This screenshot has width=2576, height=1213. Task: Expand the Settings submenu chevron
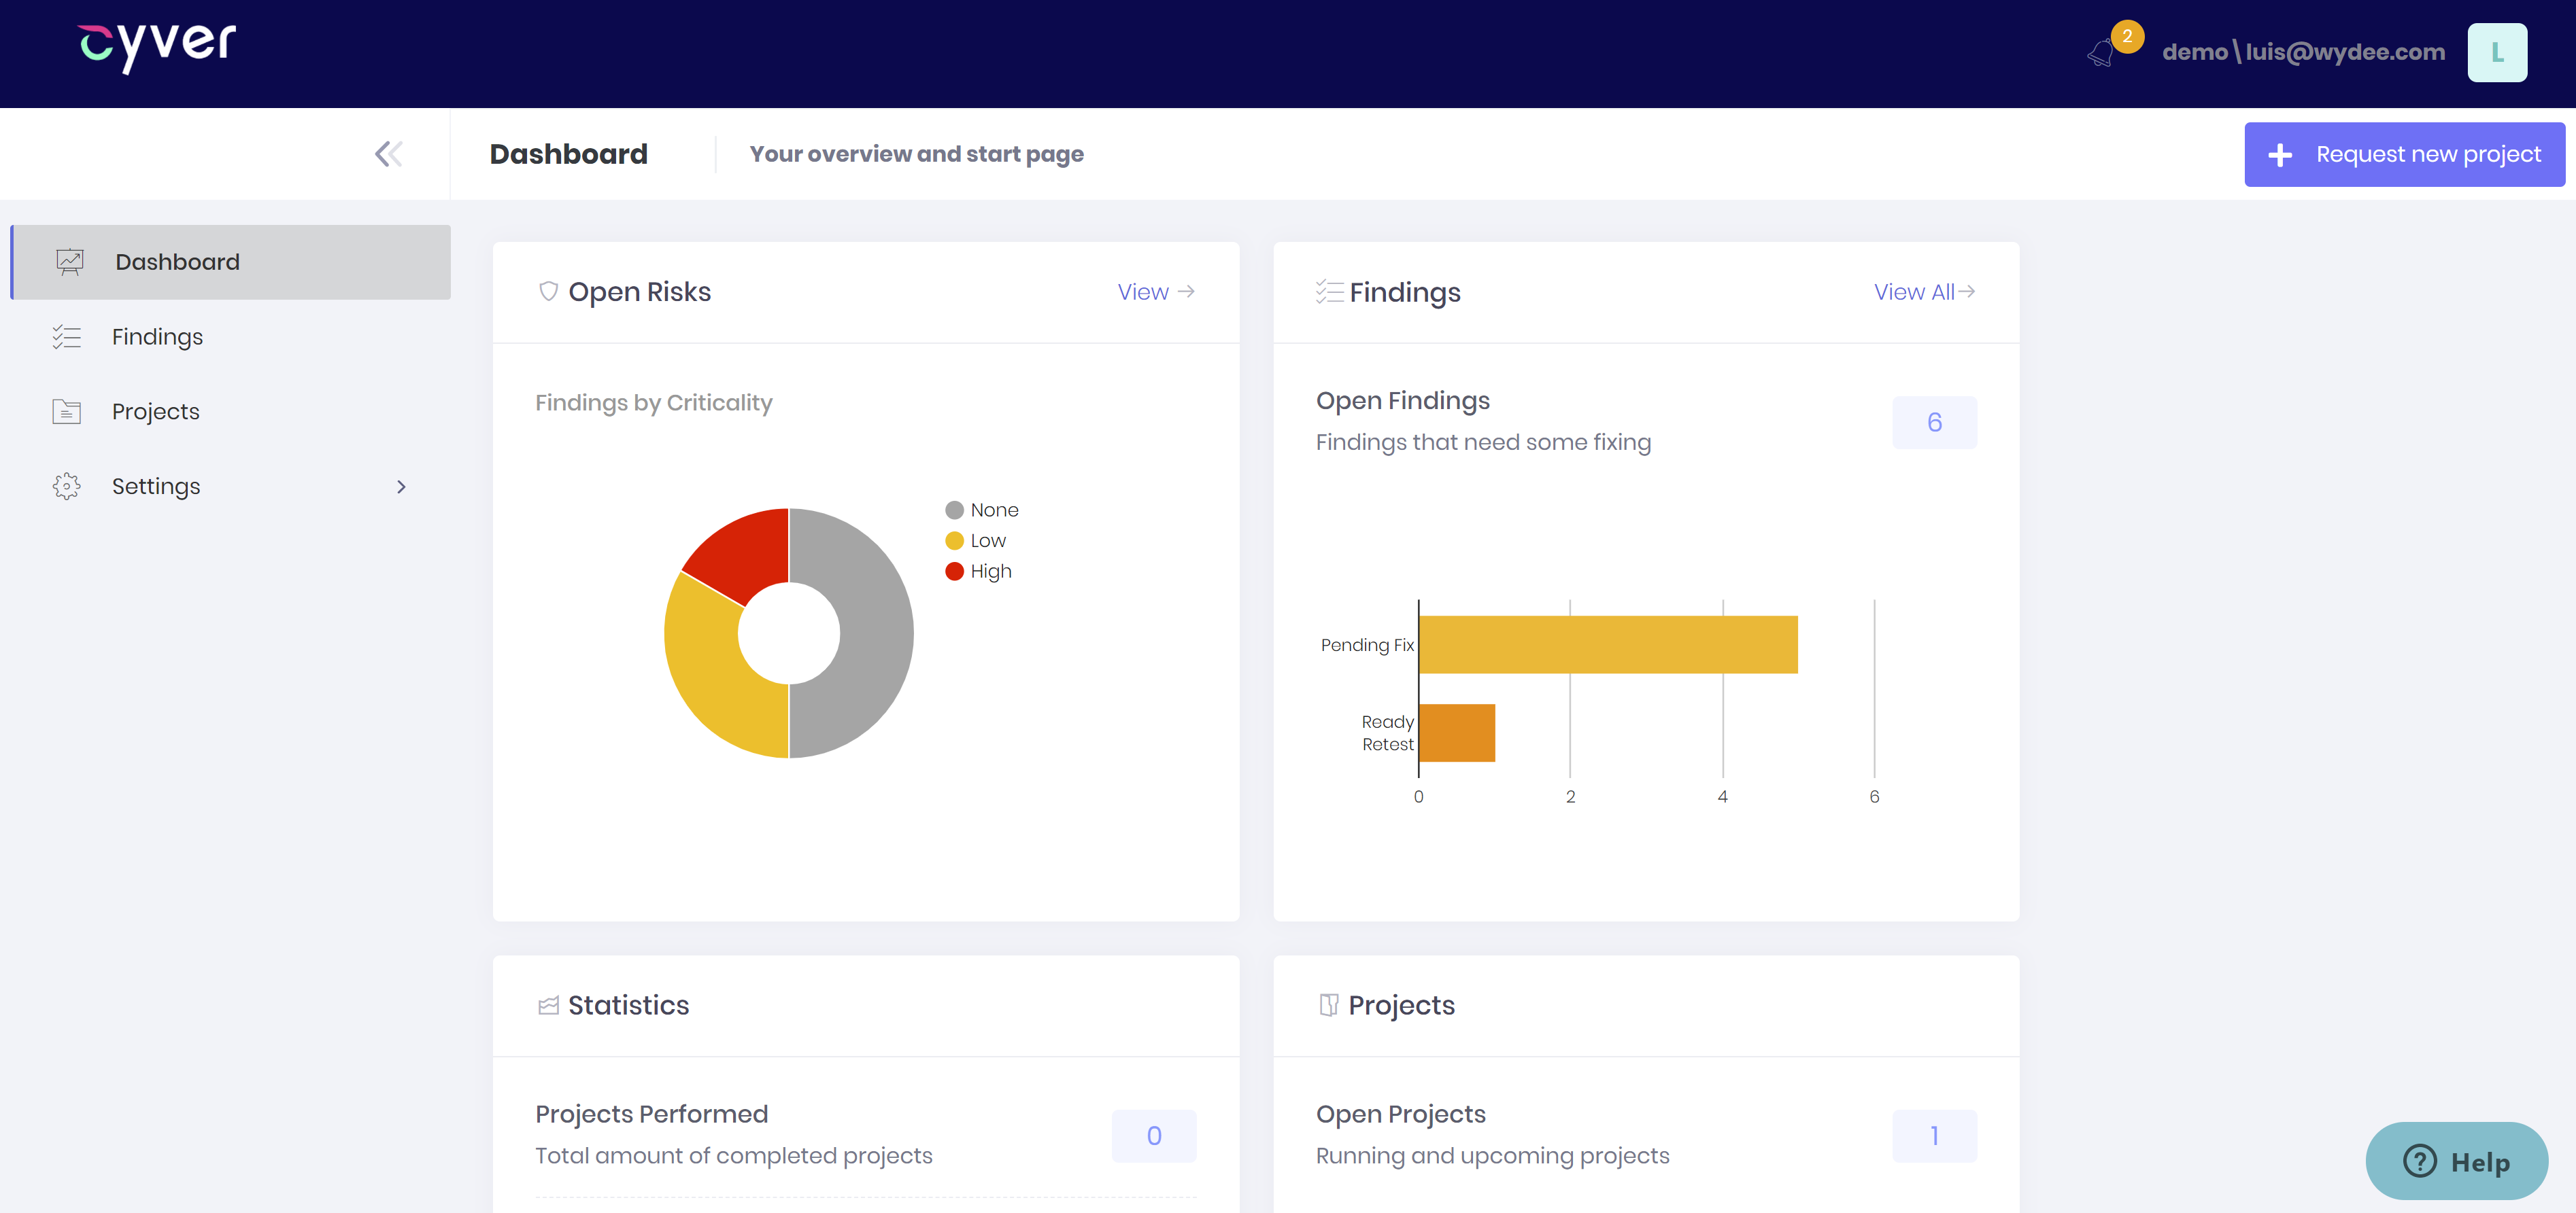pos(401,487)
